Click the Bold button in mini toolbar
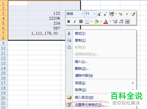 (69, 21)
